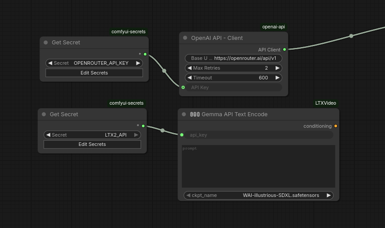Decrease Max Retries with the left arrow
The image size is (385, 228).
click(x=189, y=68)
